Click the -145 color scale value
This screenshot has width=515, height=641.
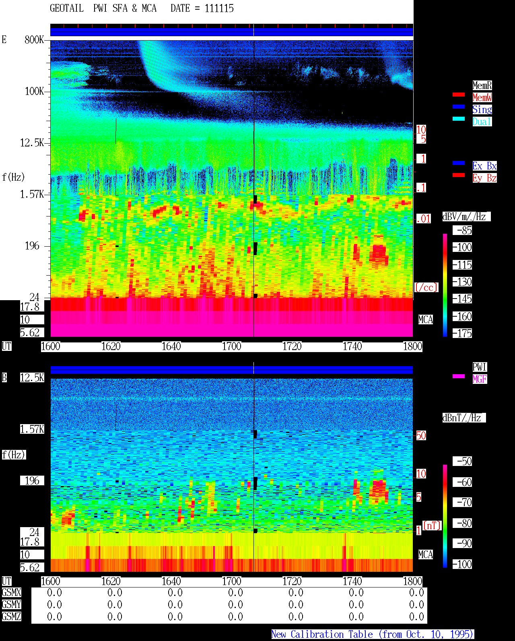click(x=462, y=299)
